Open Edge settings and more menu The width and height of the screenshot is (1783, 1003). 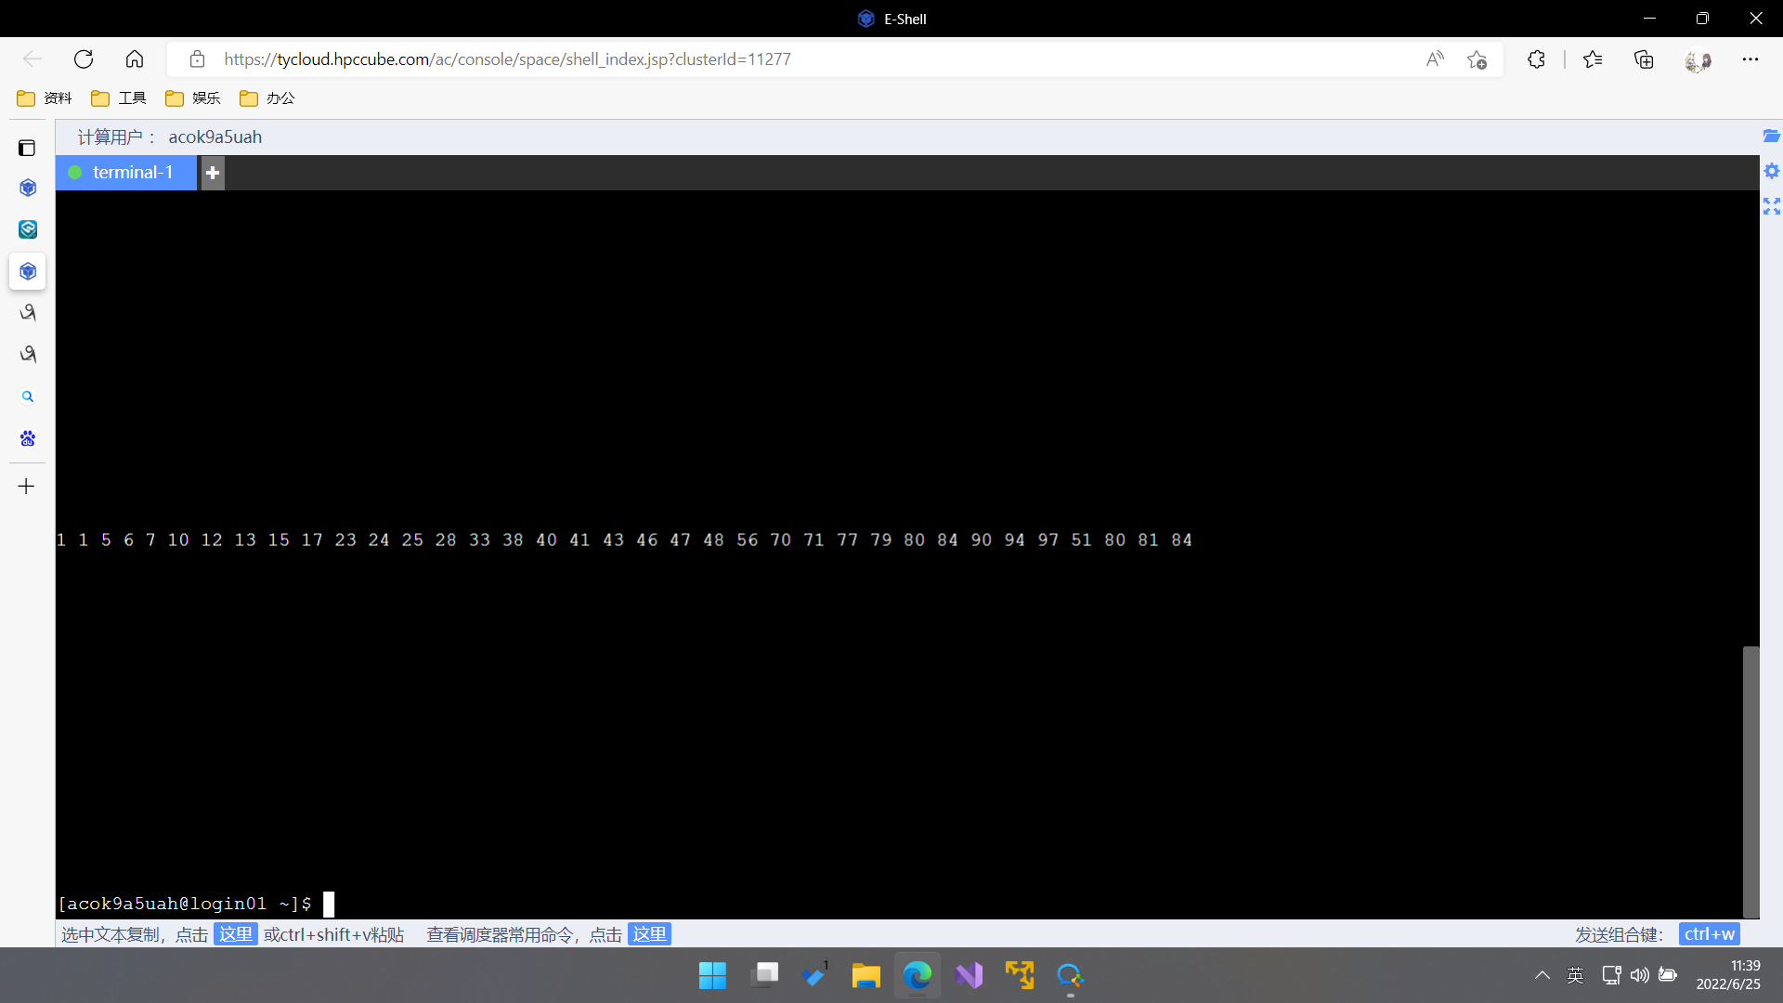pos(1750,59)
